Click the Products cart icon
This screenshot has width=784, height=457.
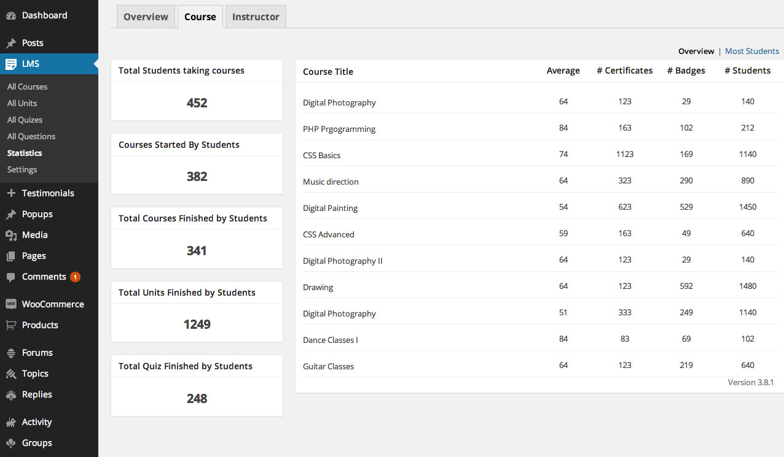[11, 325]
